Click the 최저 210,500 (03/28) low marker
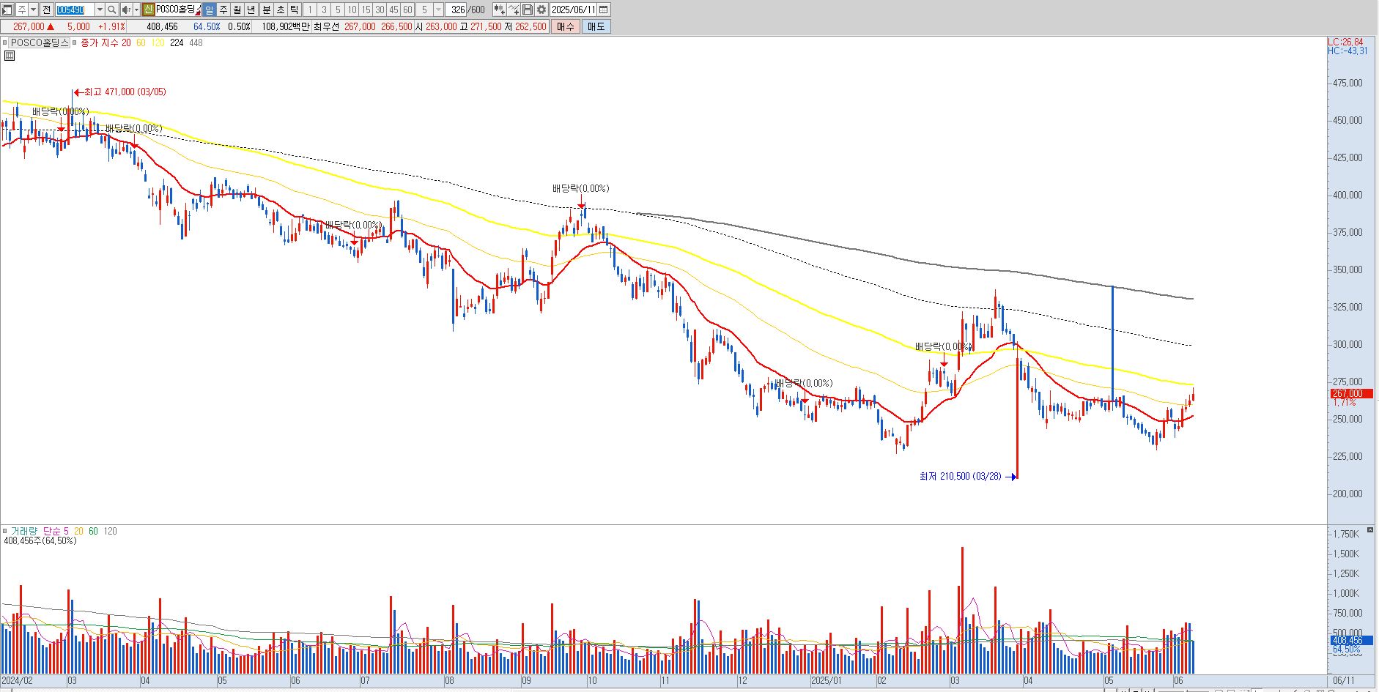The width and height of the screenshot is (1379, 692). pyautogui.click(x=967, y=477)
